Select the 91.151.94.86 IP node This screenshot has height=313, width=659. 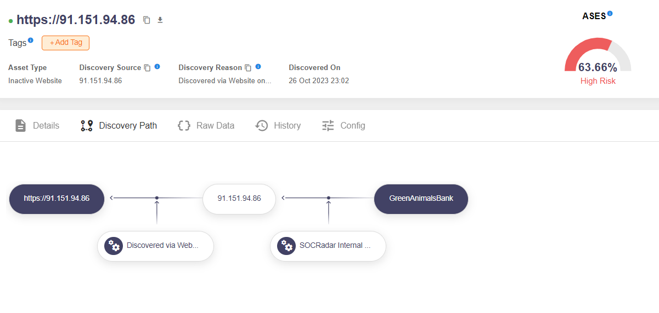click(x=239, y=199)
